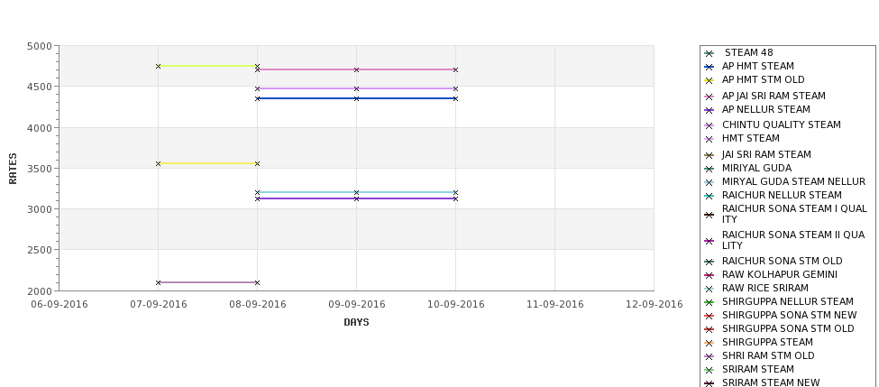The height and width of the screenshot is (387, 879).
Task: Click the DAYS x-axis title
Action: [356, 322]
